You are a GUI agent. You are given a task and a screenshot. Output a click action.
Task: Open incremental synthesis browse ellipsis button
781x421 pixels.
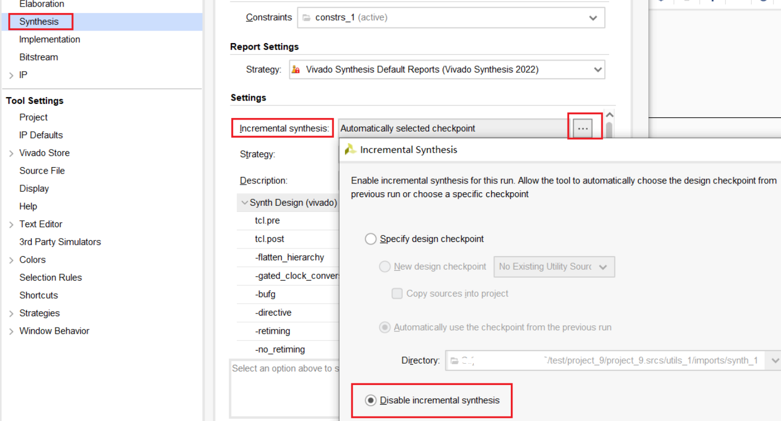pyautogui.click(x=583, y=128)
